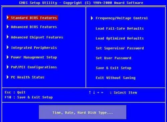Open Frequency/Voltage Control settings
167x122 pixels.
122,18
